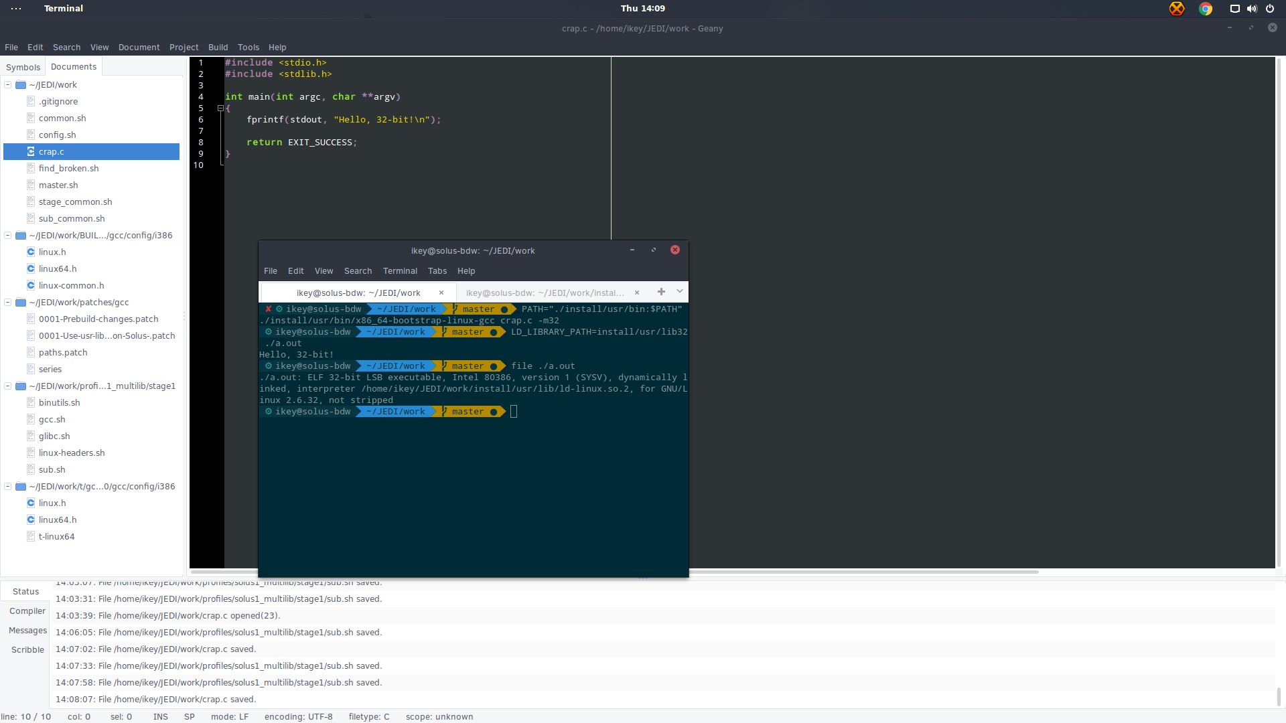Open Geany Help menu
This screenshot has height=723, width=1286.
(277, 48)
